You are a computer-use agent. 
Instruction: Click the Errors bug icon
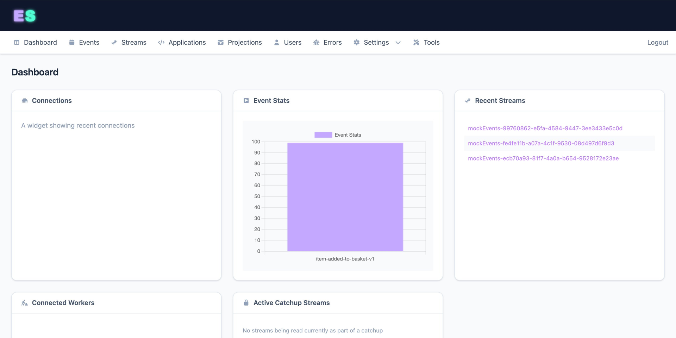pos(316,42)
